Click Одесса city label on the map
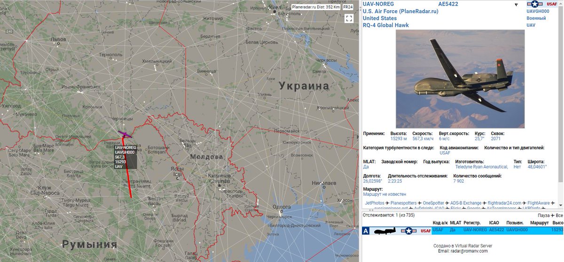Image resolution: width=564 pixels, height=262 pixels. coord(282,208)
